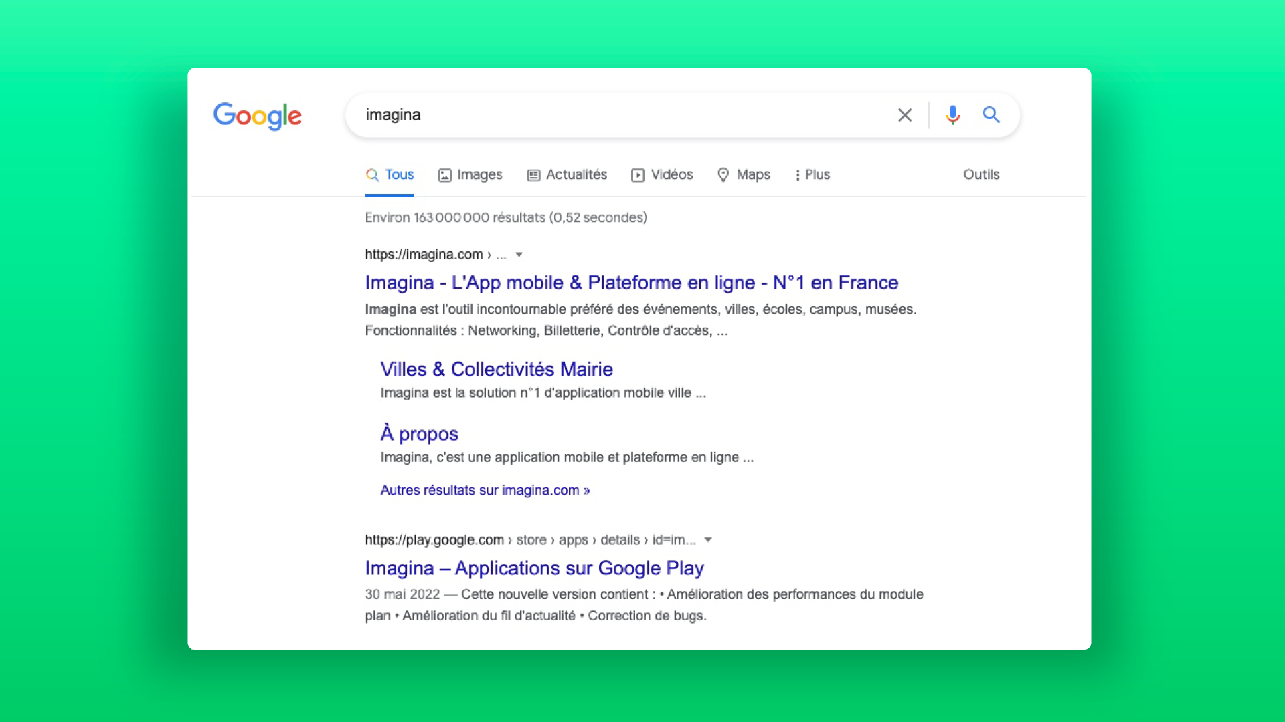1285x722 pixels.
Task: Click the snippet Imagina est la solution n°1
Action: [543, 393]
